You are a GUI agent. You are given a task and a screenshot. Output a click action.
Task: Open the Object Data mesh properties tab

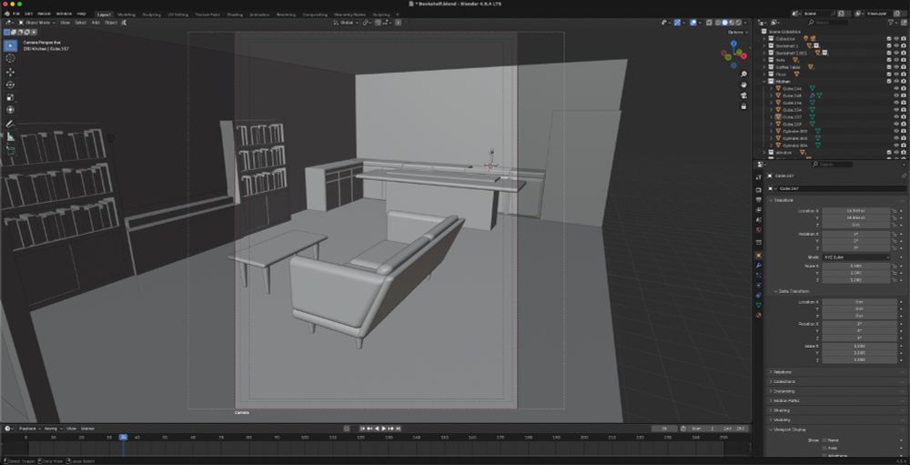tap(758, 305)
